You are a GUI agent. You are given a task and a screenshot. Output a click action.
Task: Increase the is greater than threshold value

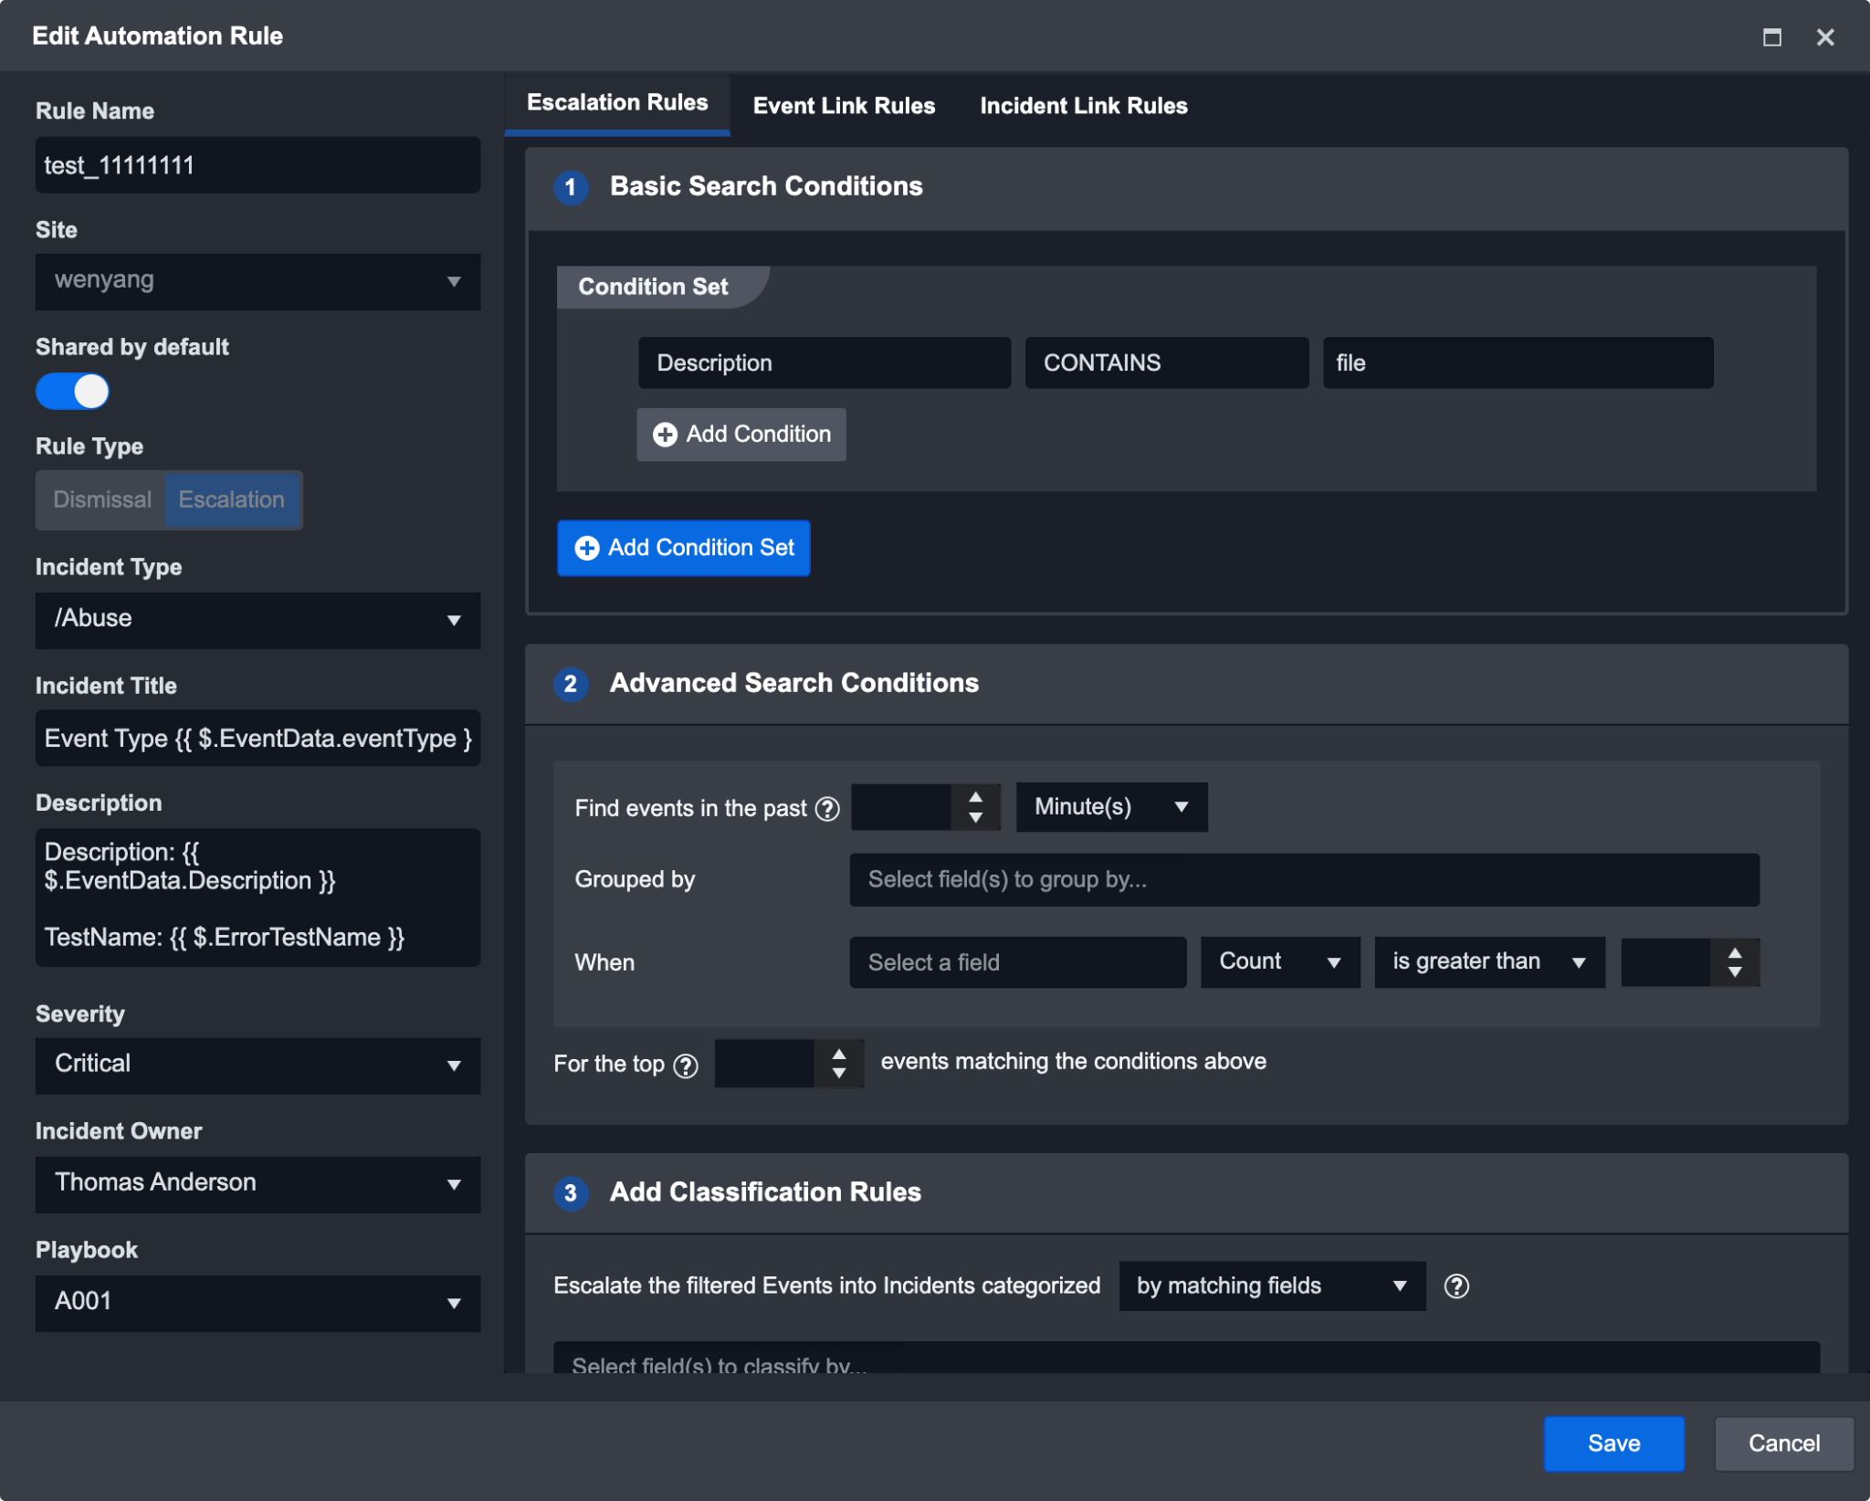click(x=1734, y=952)
